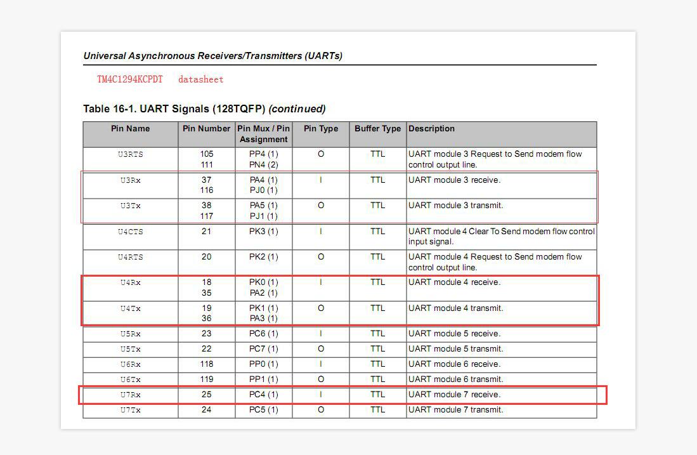Click 'UART module 4 receive.' description
697x455 pixels.
tap(455, 282)
